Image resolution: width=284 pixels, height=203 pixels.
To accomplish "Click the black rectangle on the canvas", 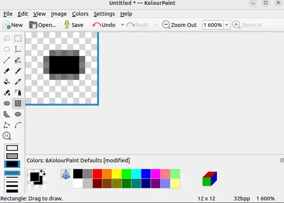I will click(64, 65).
